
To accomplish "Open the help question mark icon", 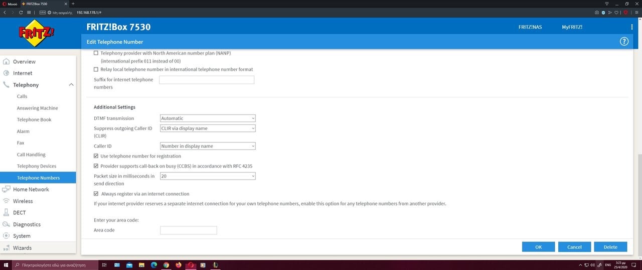I will click(x=624, y=41).
